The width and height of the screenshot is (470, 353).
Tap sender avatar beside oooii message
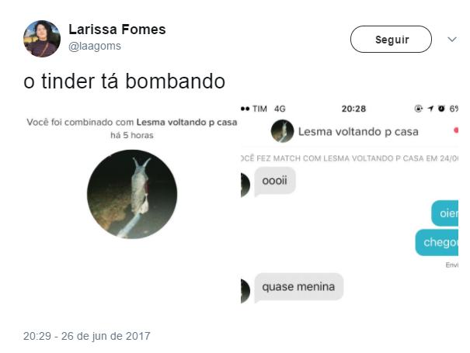click(x=245, y=185)
